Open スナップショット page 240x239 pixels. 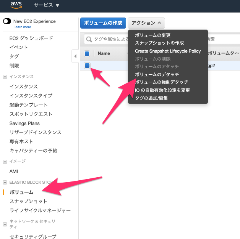(x=28, y=201)
